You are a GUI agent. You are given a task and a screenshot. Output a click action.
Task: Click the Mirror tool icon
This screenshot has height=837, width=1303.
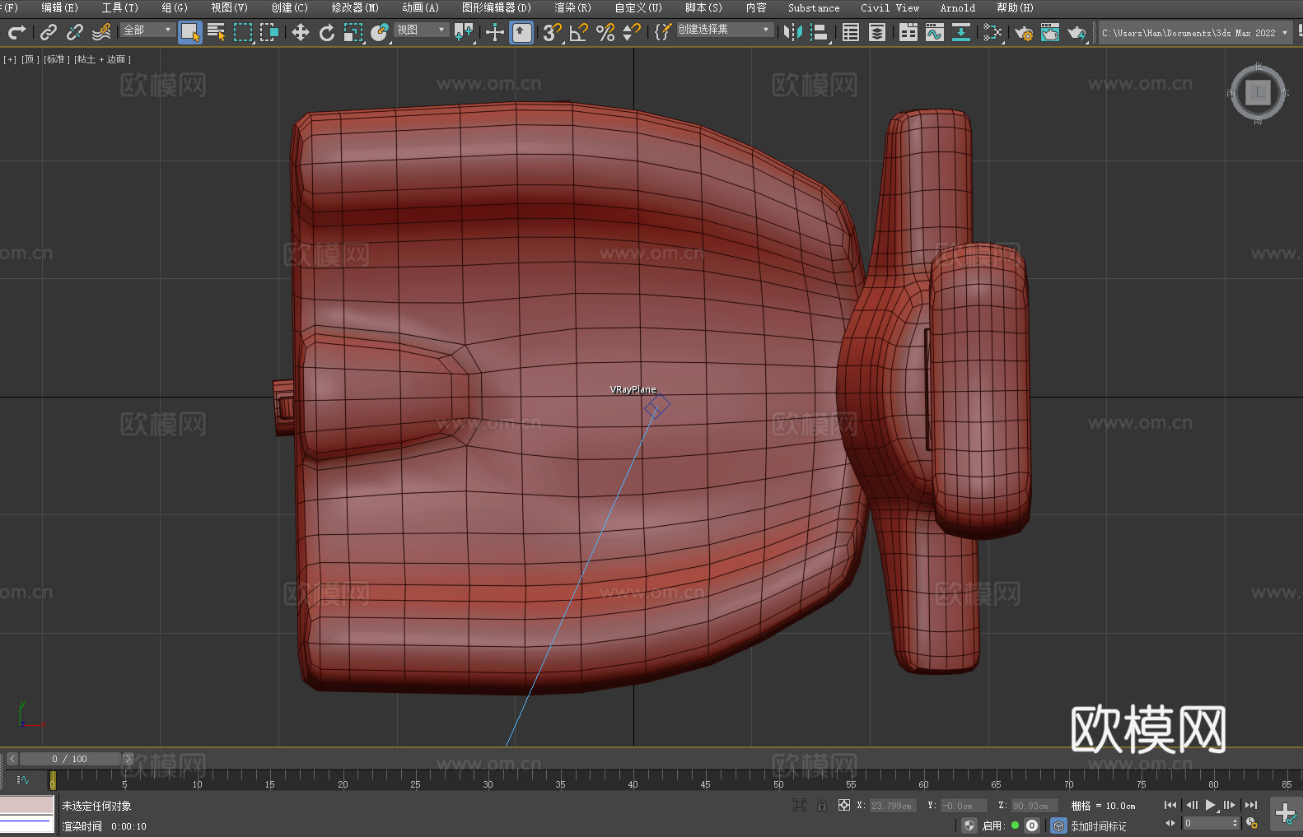click(x=793, y=32)
